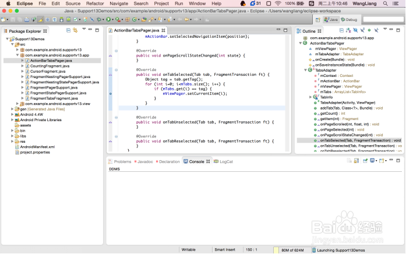Maximize the editor area
This screenshot has width=406, height=254.
[x=285, y=30]
